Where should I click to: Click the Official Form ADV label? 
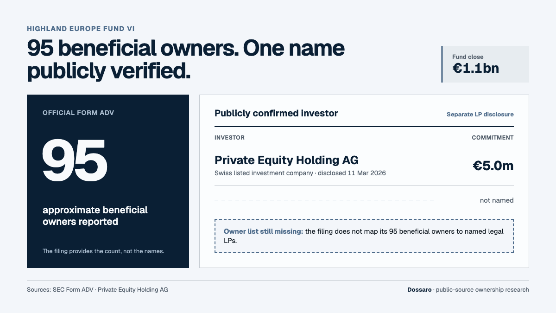[x=78, y=113]
